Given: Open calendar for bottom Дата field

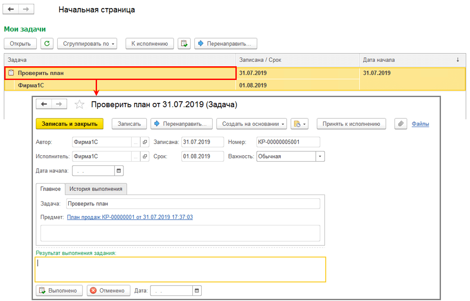Looking at the screenshot, I should point(197,290).
